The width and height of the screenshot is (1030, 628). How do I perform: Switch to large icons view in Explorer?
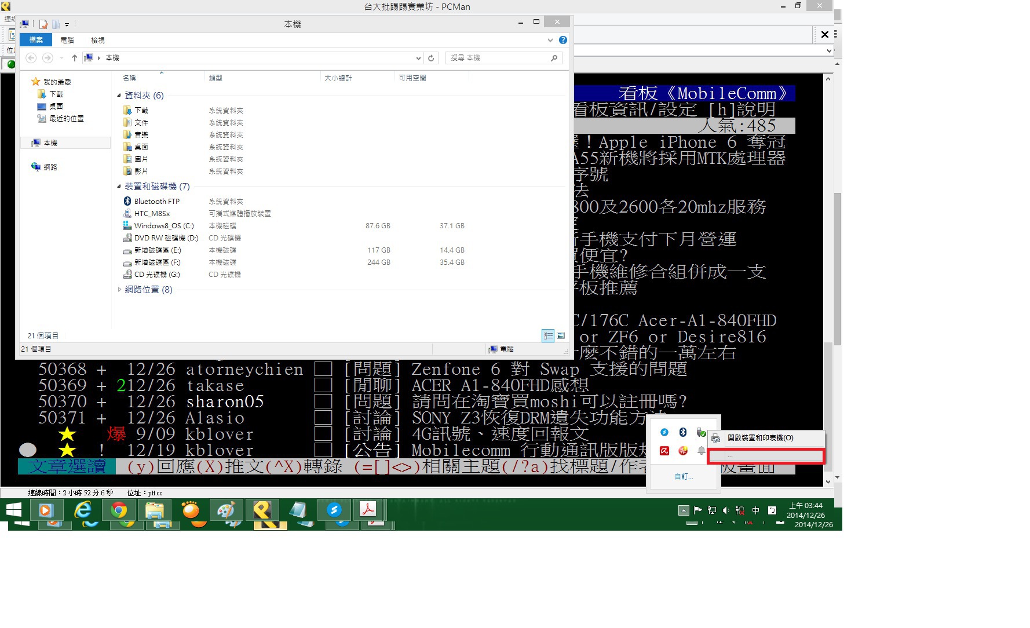[x=561, y=335]
